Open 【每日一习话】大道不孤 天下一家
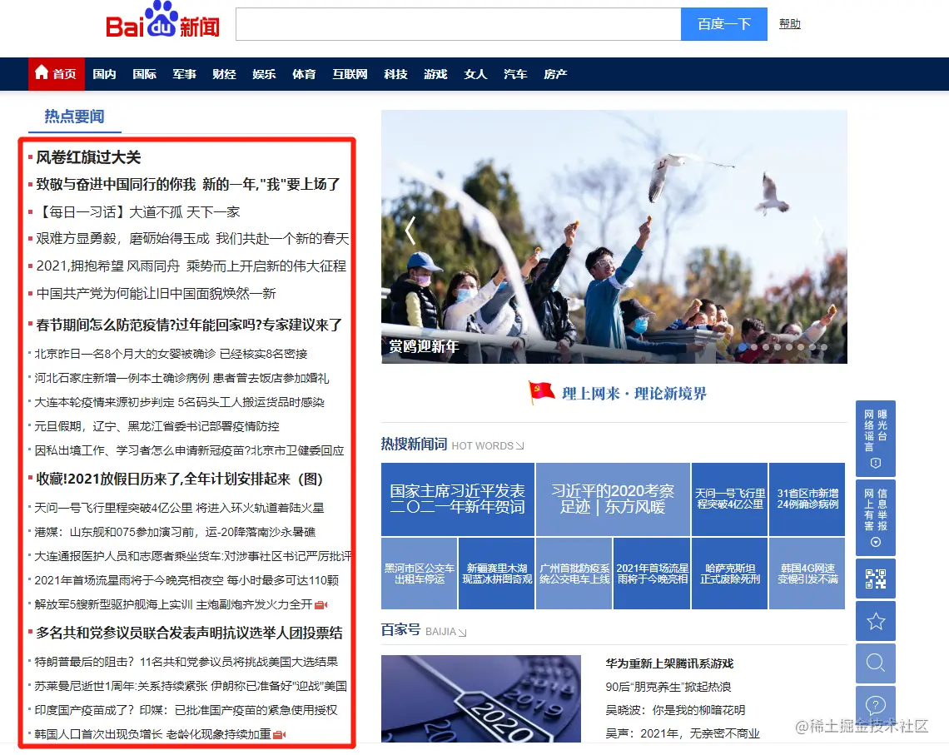 coord(138,211)
